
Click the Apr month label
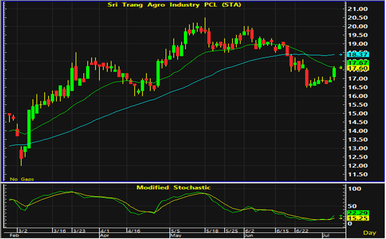(x=105, y=236)
